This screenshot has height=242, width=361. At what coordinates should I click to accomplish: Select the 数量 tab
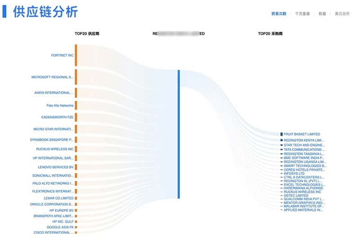(322, 13)
